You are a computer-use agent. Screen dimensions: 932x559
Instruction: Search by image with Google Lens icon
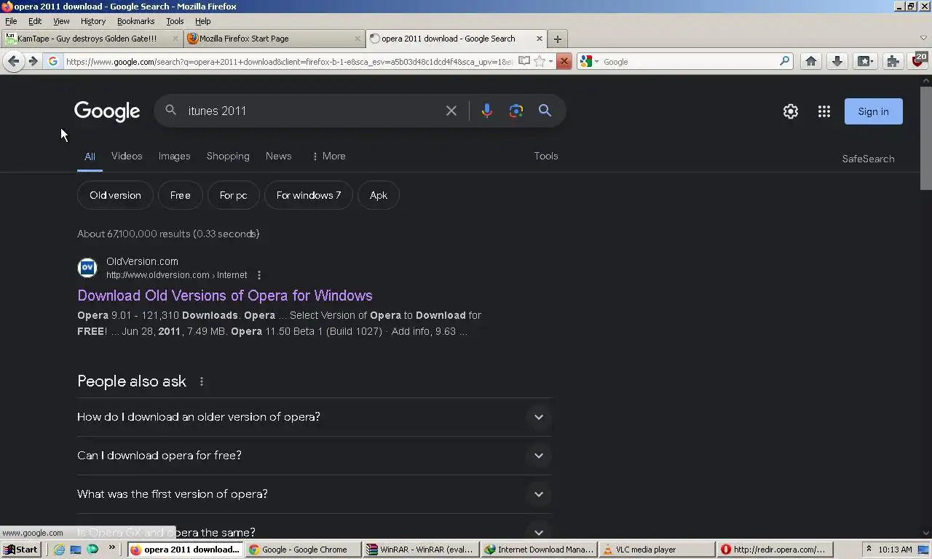[516, 111]
